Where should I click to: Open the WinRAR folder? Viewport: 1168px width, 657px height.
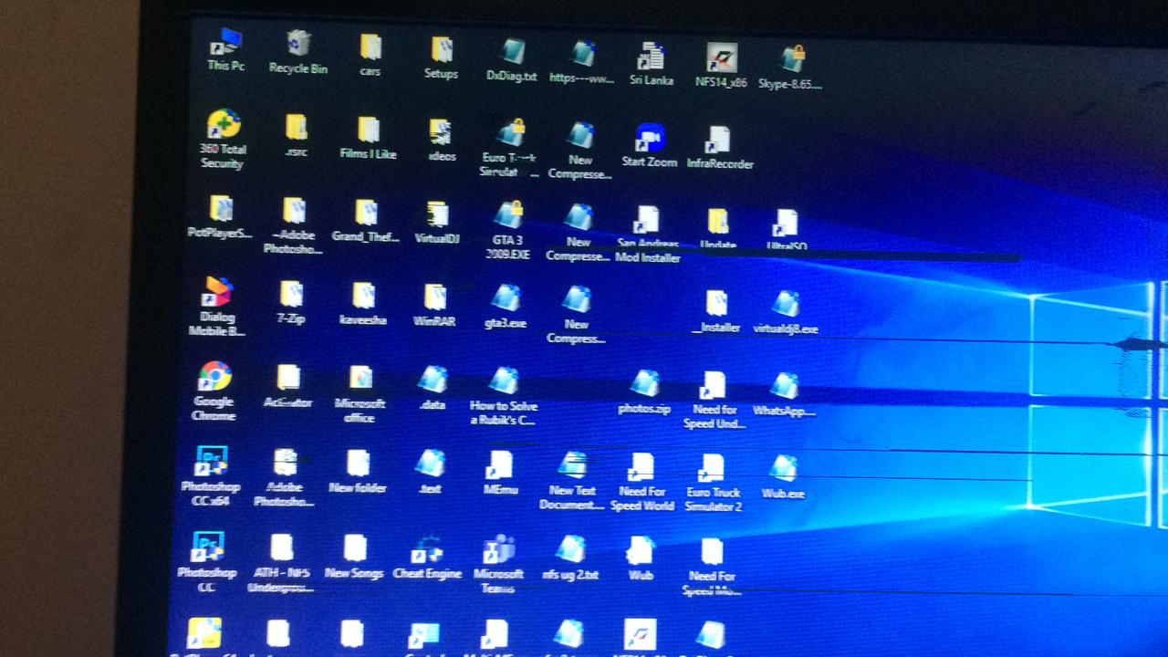coord(434,307)
